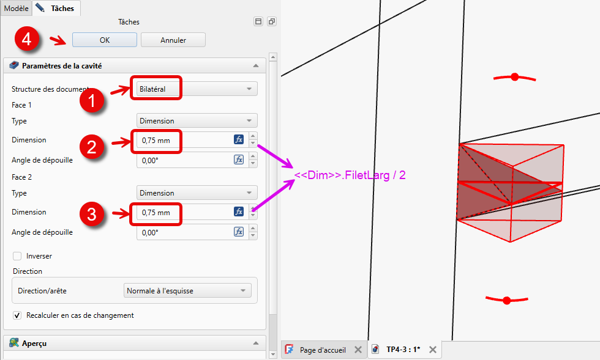Open expression editor for Face 2 Angle de dépouille
The width and height of the screenshot is (600, 360).
coord(239,232)
